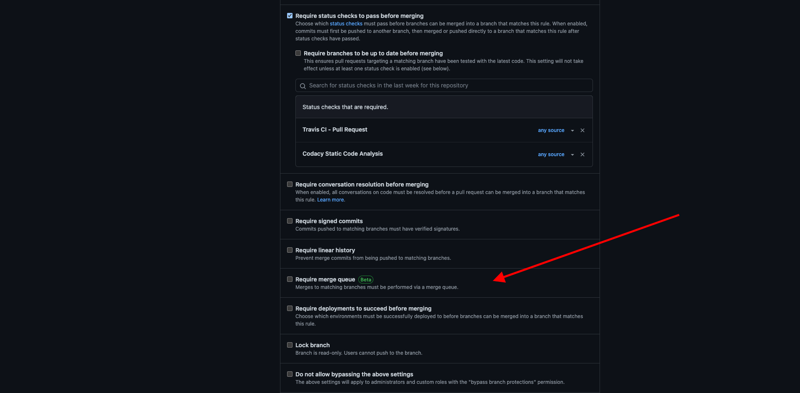Image resolution: width=800 pixels, height=393 pixels.
Task: Uncheck Require status checks to pass before merging
Action: tap(290, 15)
